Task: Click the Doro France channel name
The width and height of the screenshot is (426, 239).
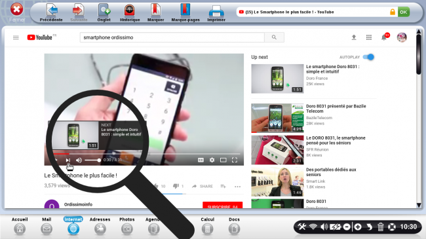Action: pyautogui.click(x=317, y=78)
